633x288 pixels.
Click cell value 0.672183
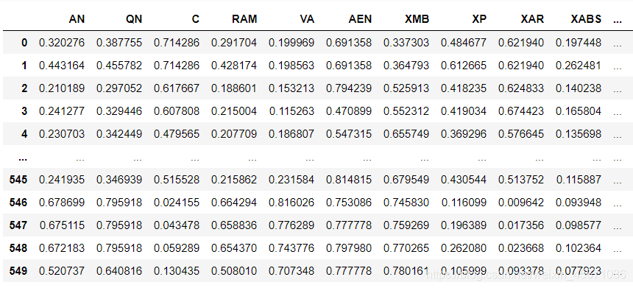[62, 247]
